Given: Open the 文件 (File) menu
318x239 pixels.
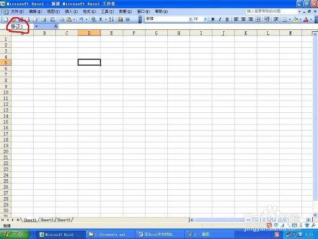Looking at the screenshot, I should pos(17,11).
